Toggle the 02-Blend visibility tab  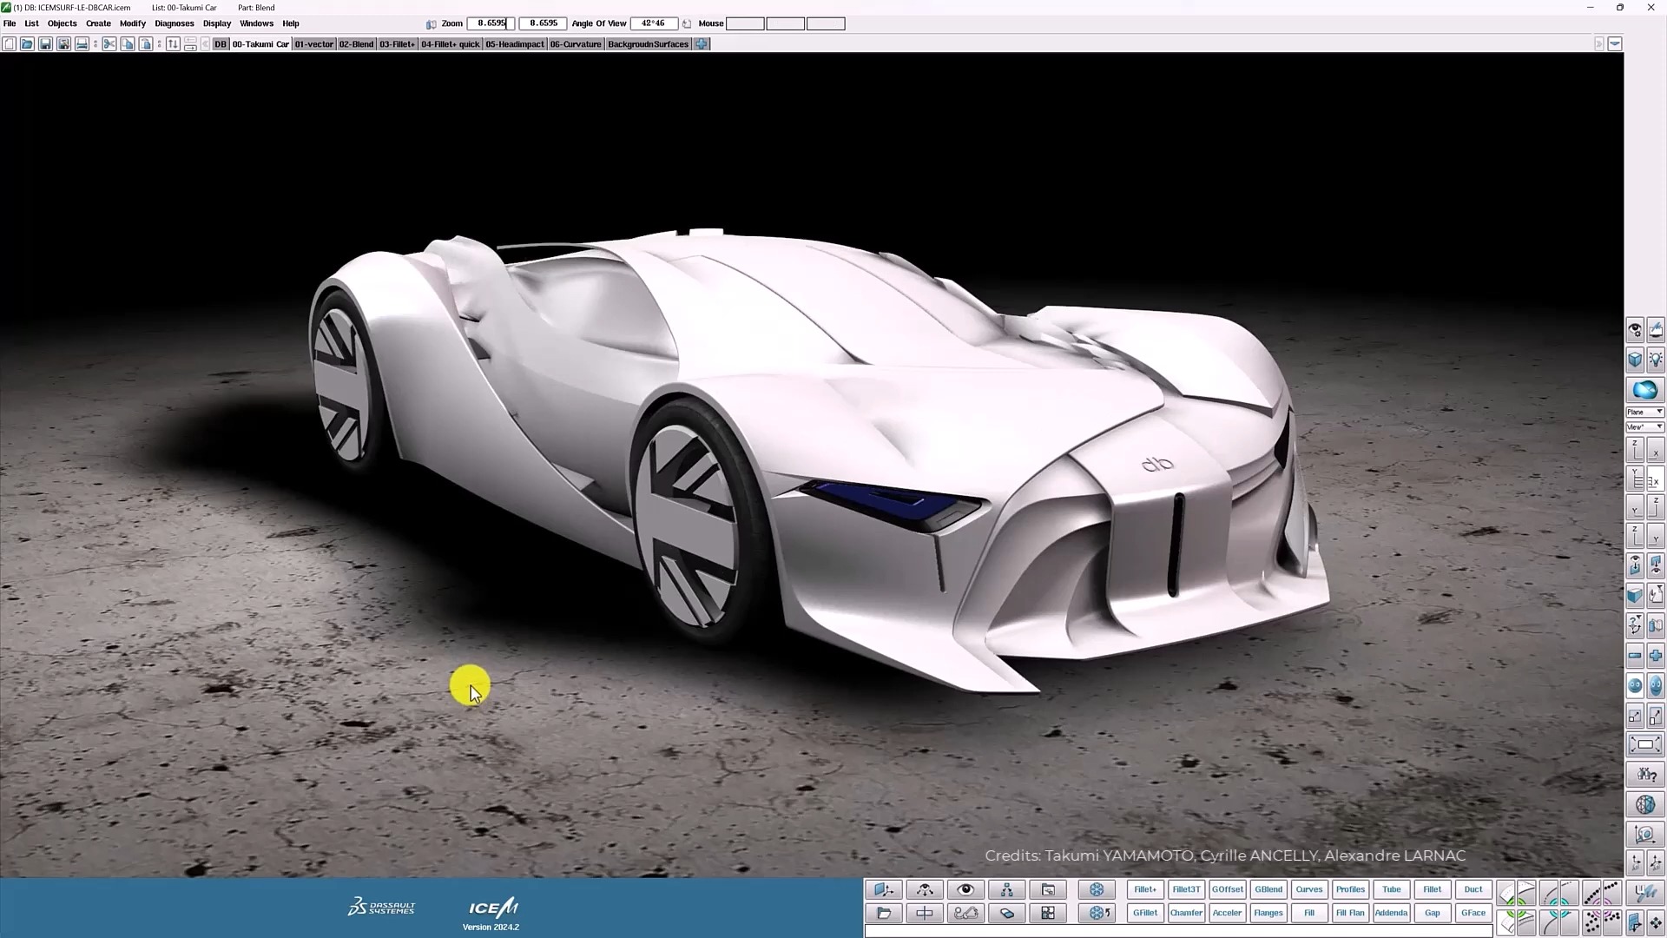tap(355, 43)
